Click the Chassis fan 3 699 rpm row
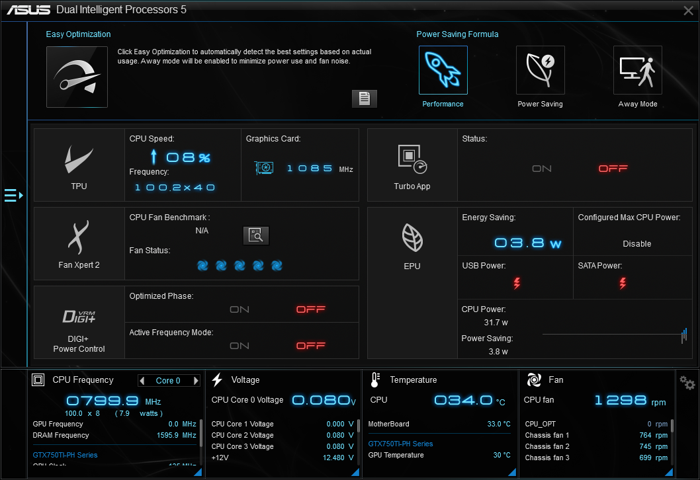 click(596, 458)
